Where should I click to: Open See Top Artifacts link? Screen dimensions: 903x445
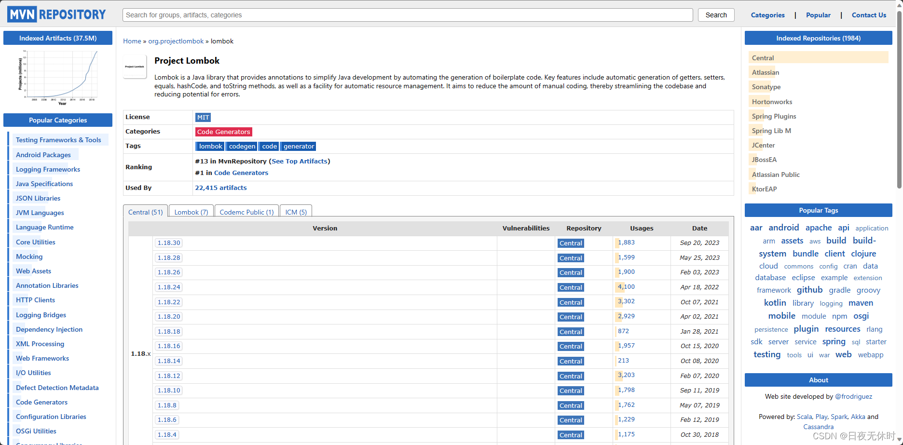pos(300,161)
